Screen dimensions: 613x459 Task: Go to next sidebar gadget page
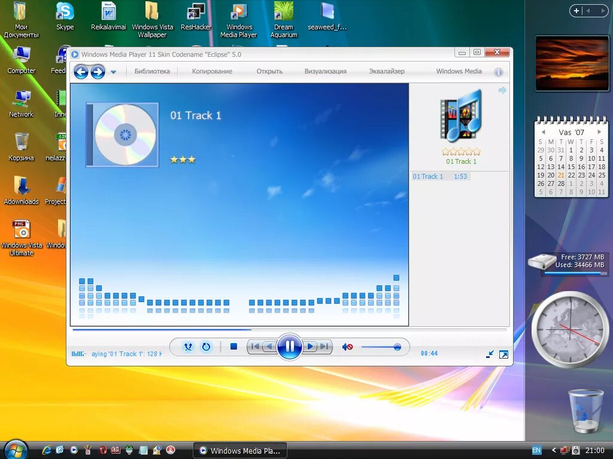click(602, 11)
